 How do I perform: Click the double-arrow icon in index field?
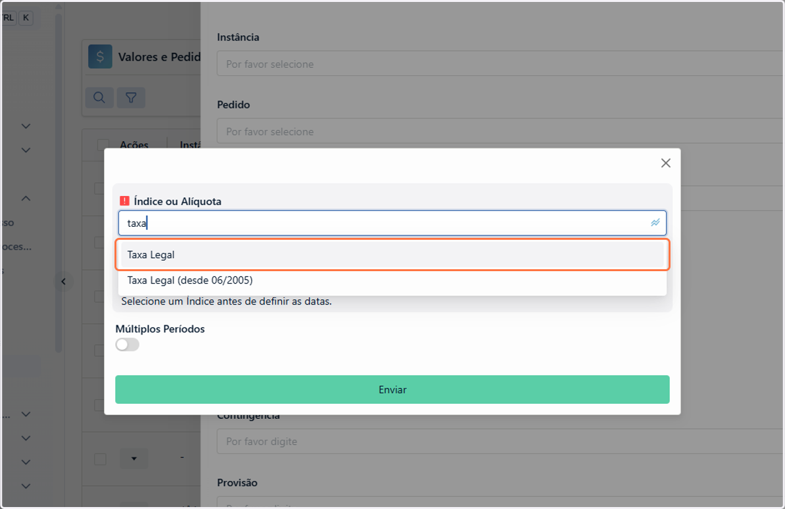[x=655, y=223]
